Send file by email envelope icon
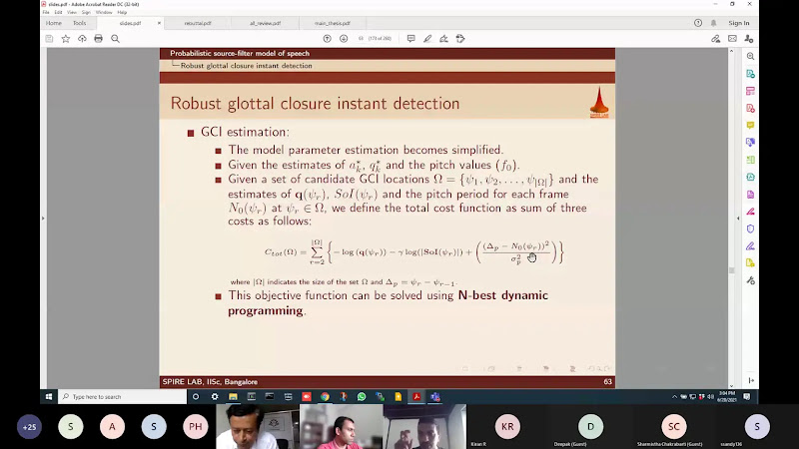The width and height of the screenshot is (799, 449). [x=732, y=39]
